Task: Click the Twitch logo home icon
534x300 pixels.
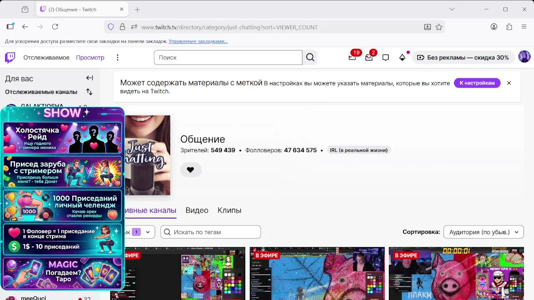Action: (x=10, y=57)
